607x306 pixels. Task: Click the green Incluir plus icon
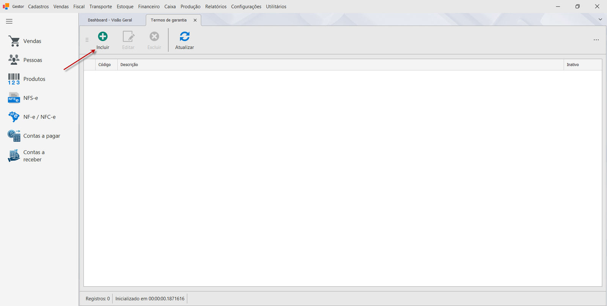click(x=103, y=36)
